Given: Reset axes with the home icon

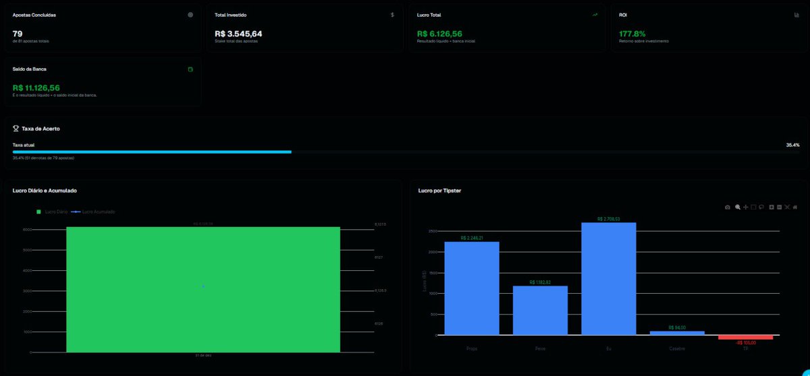Looking at the screenshot, I should pyautogui.click(x=795, y=207).
